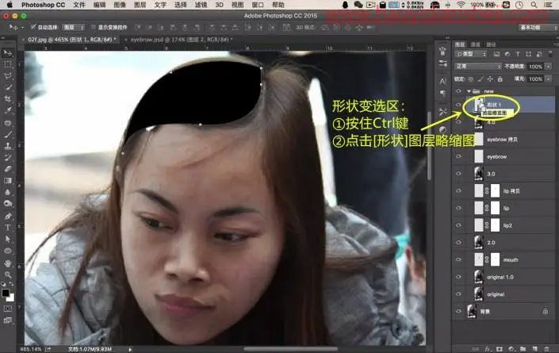Open the 滤镜 (Filter) menu
Viewport: 559px width, 353px height.
201,5
